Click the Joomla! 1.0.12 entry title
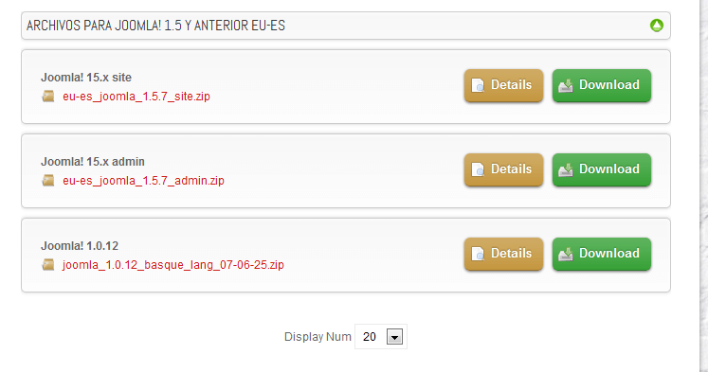Viewport: 708px width, 372px height. point(80,246)
